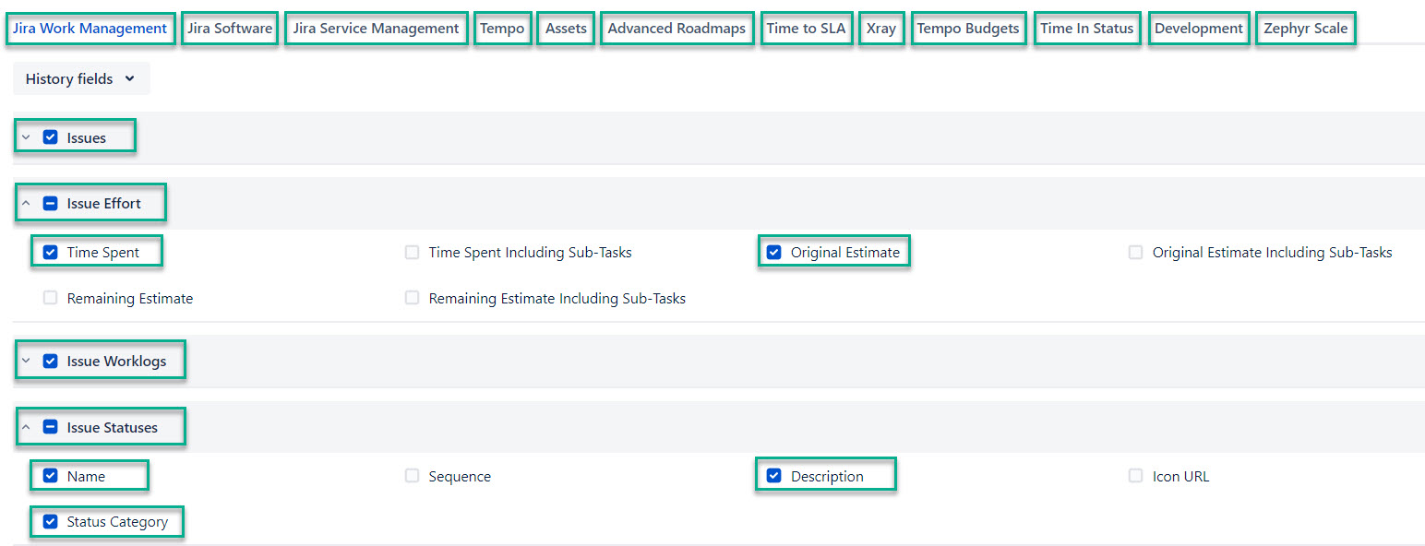Tick the Sequence field checkbox
1425x546 pixels.
pos(413,477)
